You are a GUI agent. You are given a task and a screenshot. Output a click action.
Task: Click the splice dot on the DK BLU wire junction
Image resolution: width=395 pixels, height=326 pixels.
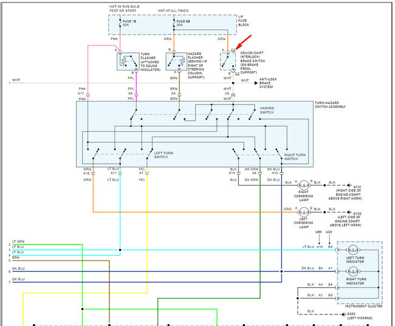pyautogui.click(x=281, y=271)
